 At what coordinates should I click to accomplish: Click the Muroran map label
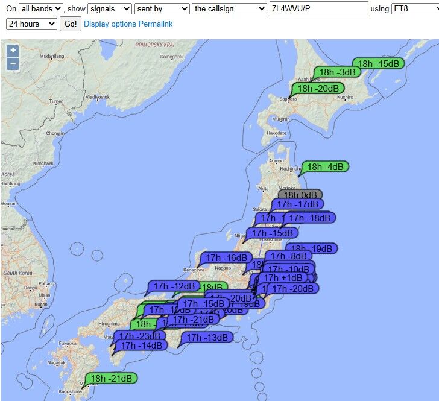coord(281,119)
